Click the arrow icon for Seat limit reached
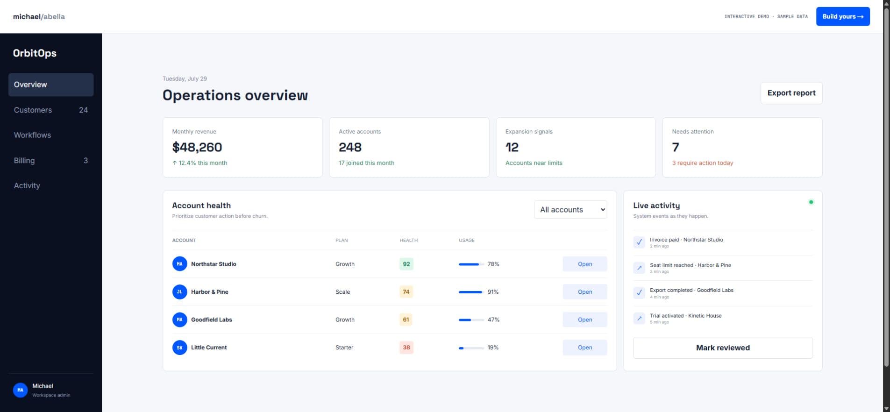The width and height of the screenshot is (890, 412). [639, 268]
